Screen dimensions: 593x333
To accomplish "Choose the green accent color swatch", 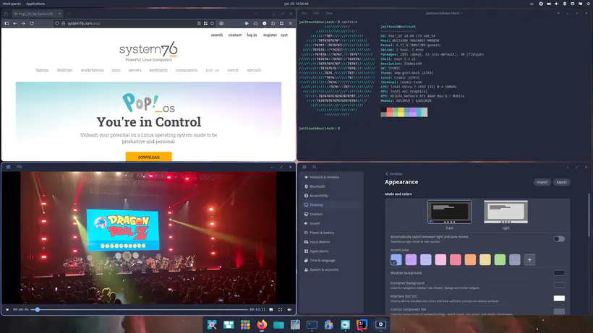I will 500,259.
